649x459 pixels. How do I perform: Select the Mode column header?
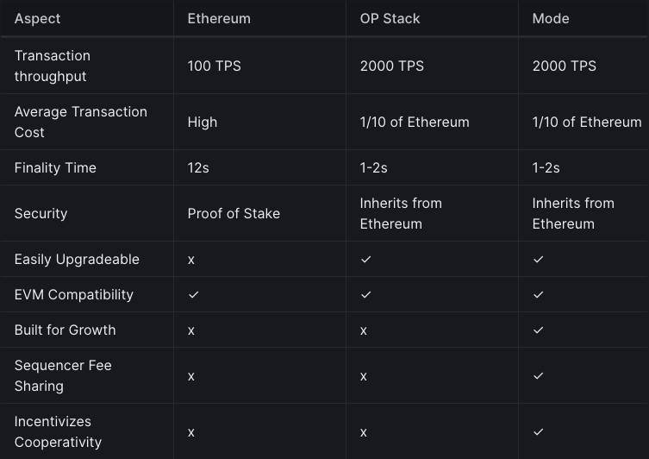[551, 19]
